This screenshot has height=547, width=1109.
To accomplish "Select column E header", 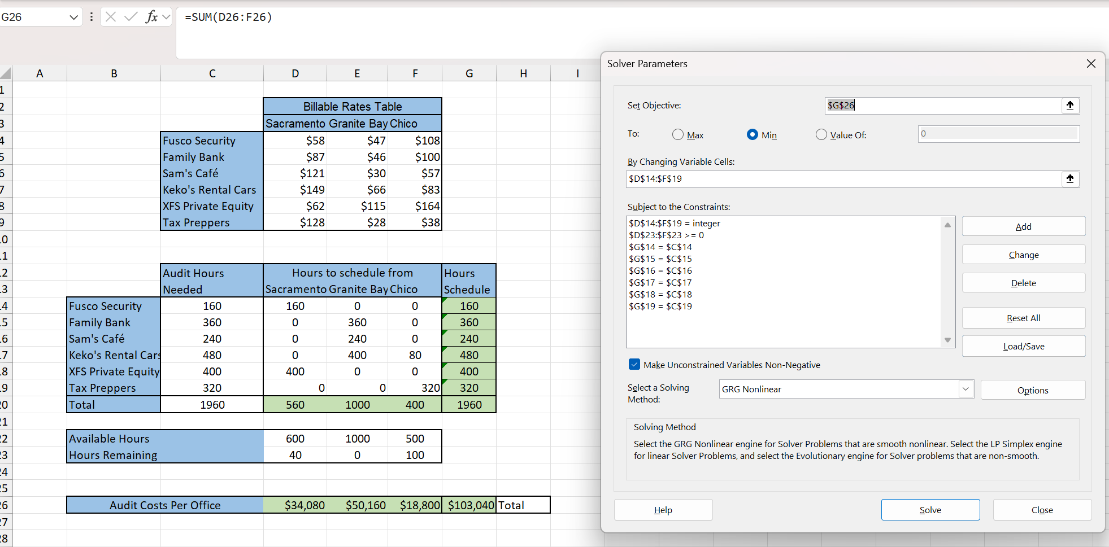I will click(357, 73).
